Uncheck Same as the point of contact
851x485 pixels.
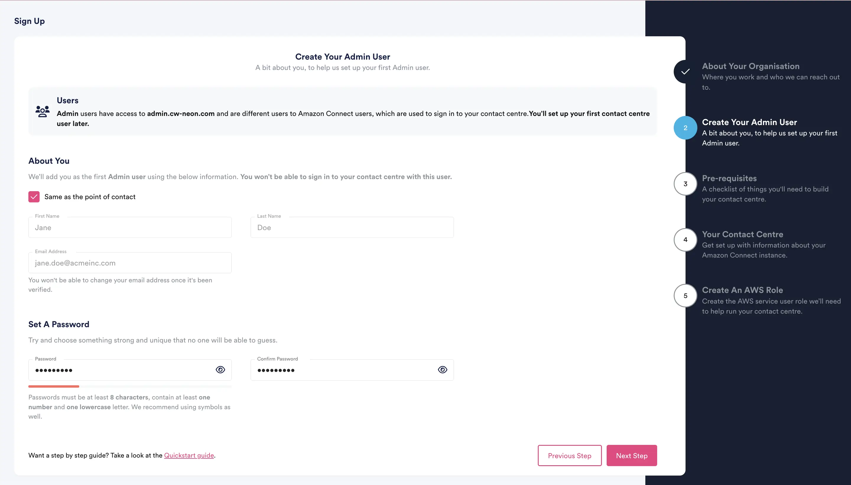point(34,197)
